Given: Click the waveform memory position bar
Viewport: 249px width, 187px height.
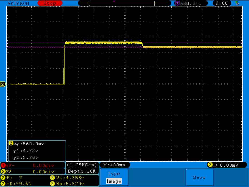Looking at the screenshot, I should (x=121, y=3).
